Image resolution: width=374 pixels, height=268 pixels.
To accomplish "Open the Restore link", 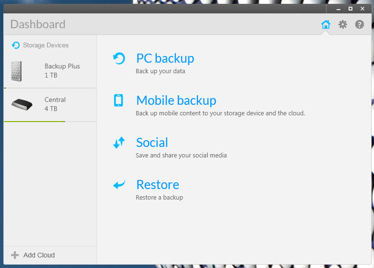I will [158, 184].
